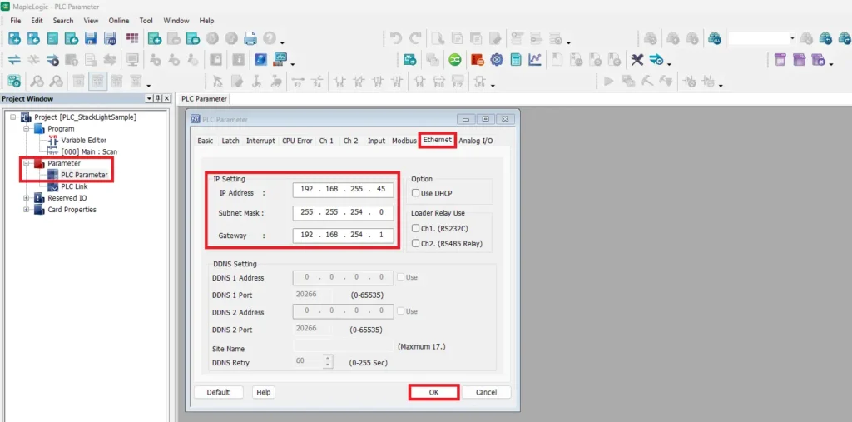Image resolution: width=852 pixels, height=422 pixels.
Task: Click the Help button in the dialog
Action: coord(264,392)
